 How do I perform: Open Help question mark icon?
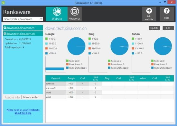pyautogui.click(x=167, y=11)
